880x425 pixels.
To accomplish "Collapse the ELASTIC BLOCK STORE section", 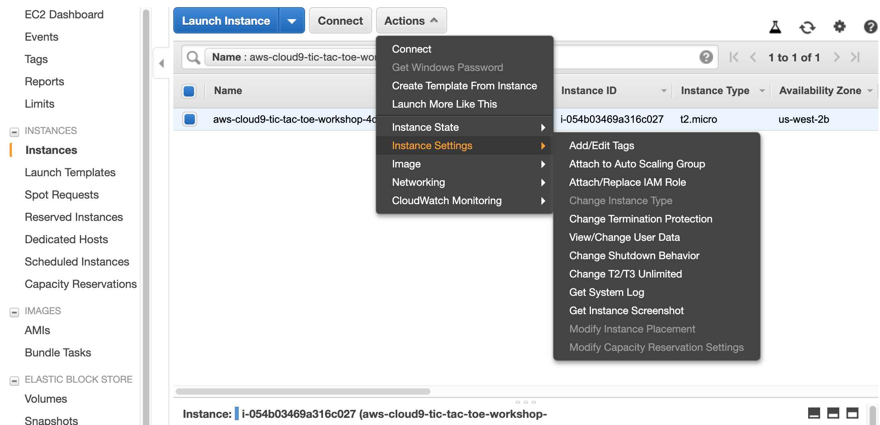I will (14, 381).
